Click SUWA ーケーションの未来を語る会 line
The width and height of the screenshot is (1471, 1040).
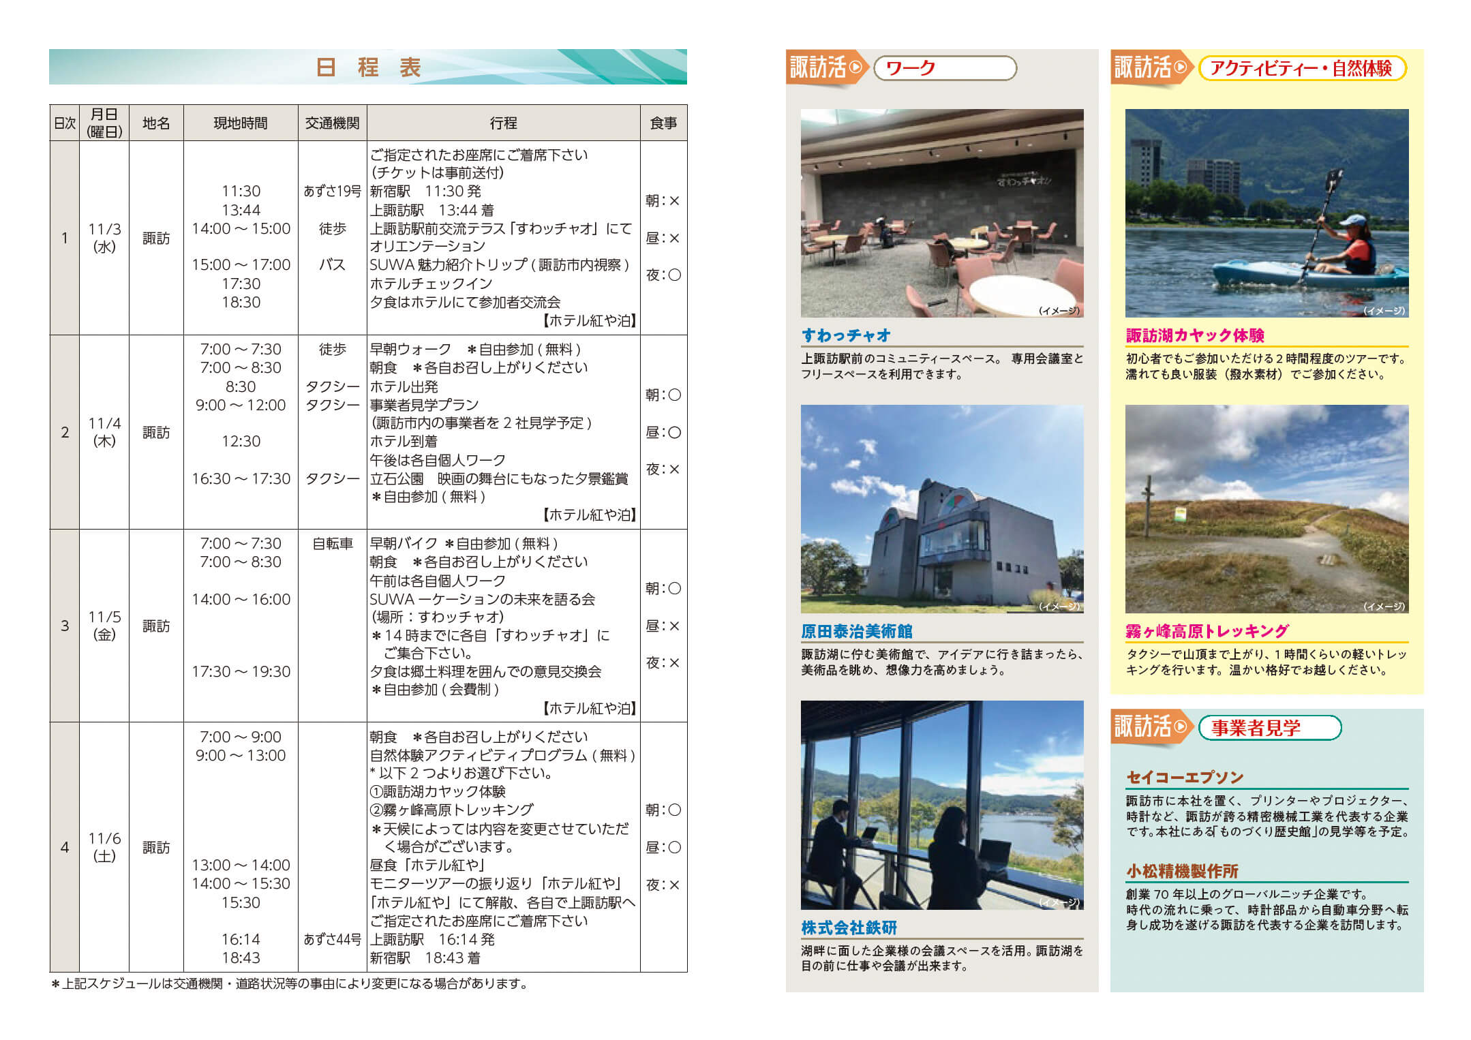482,599
